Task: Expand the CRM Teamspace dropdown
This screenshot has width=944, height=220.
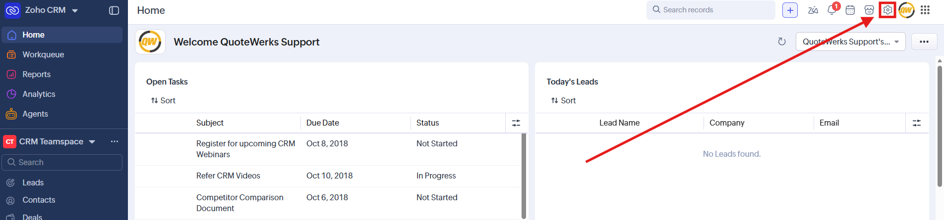Action: click(x=92, y=142)
